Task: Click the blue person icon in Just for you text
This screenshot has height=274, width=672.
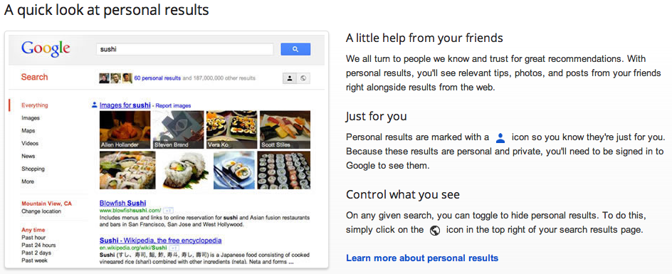Action: click(500, 138)
